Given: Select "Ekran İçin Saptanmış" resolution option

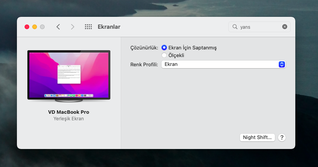Looking at the screenshot, I should pyautogui.click(x=164, y=48).
